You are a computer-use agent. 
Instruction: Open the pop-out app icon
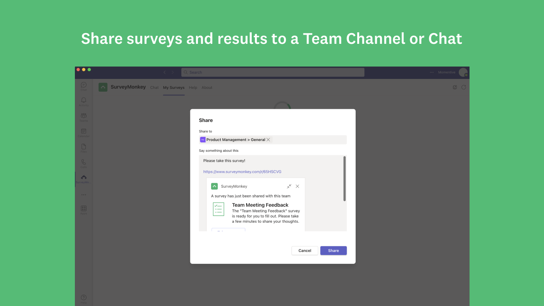pyautogui.click(x=455, y=87)
